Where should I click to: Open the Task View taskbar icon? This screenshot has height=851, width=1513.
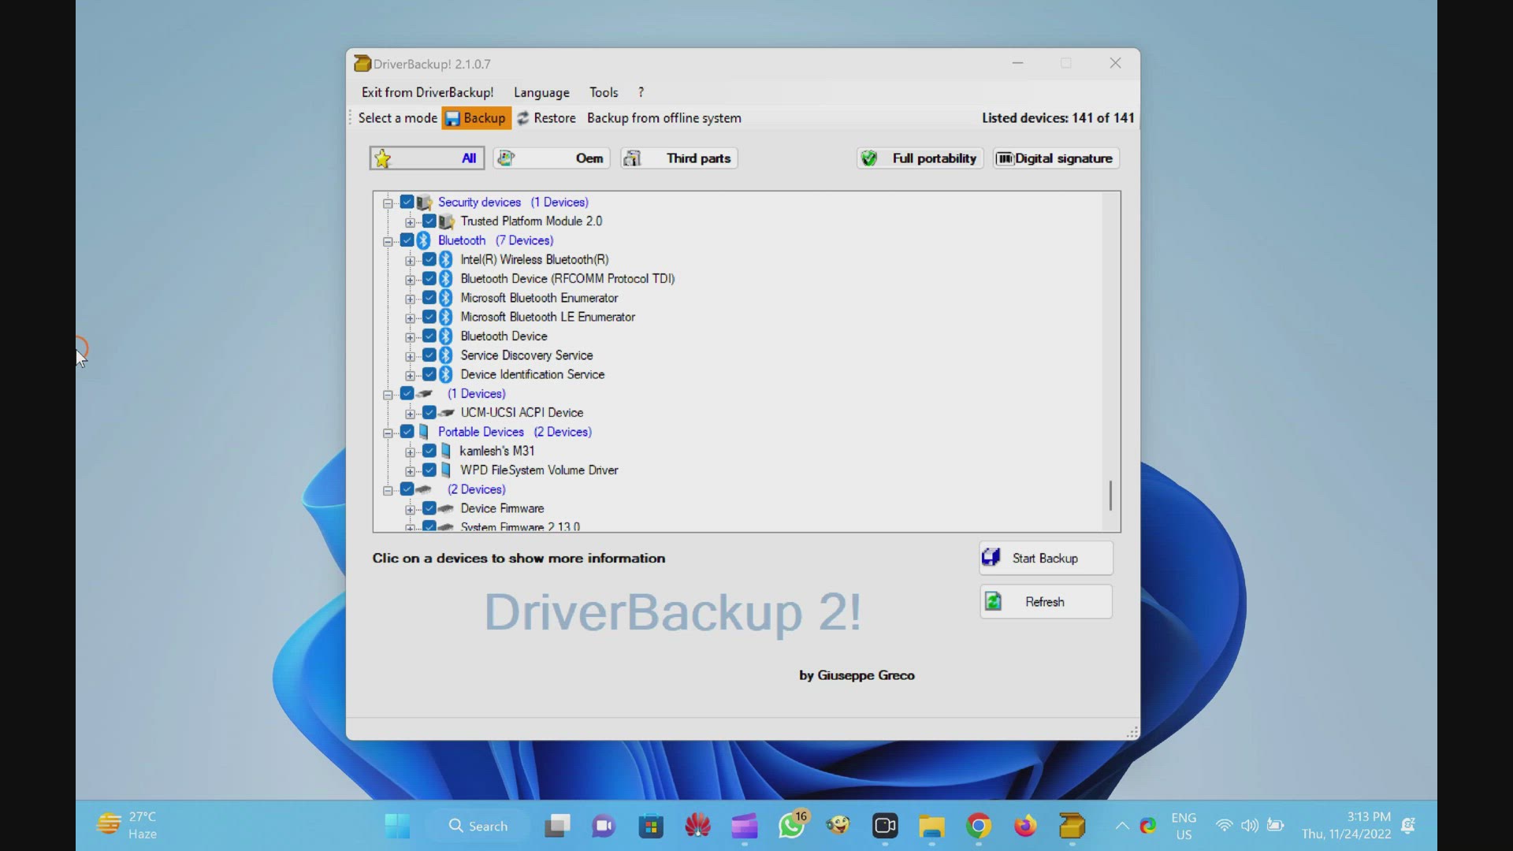point(557,826)
